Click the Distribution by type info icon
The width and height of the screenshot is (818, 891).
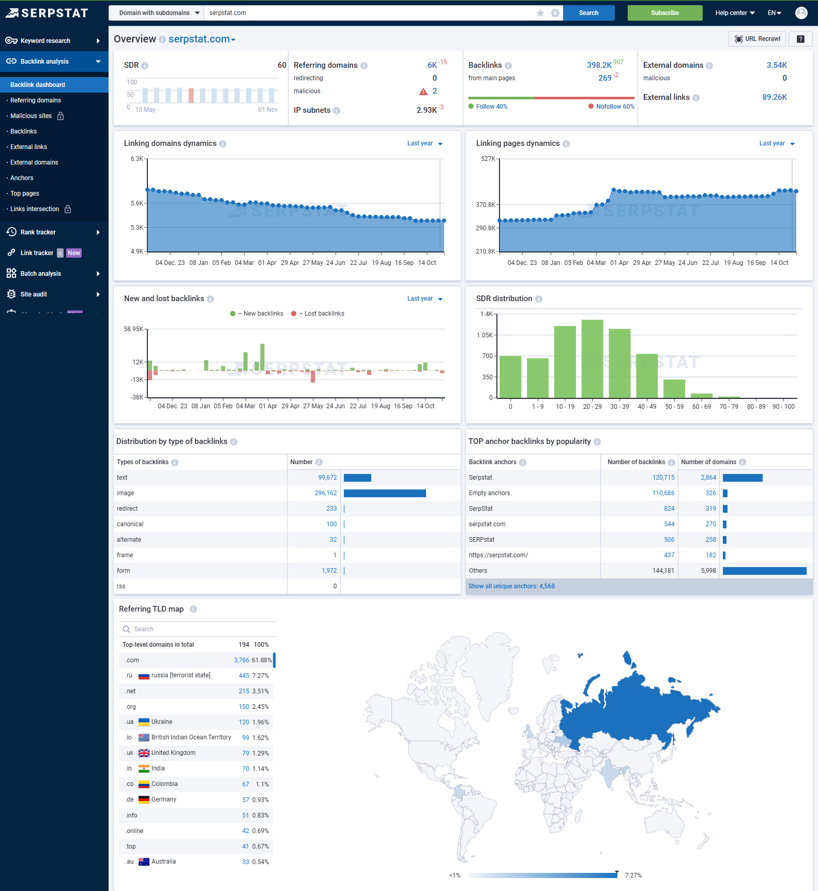click(234, 442)
